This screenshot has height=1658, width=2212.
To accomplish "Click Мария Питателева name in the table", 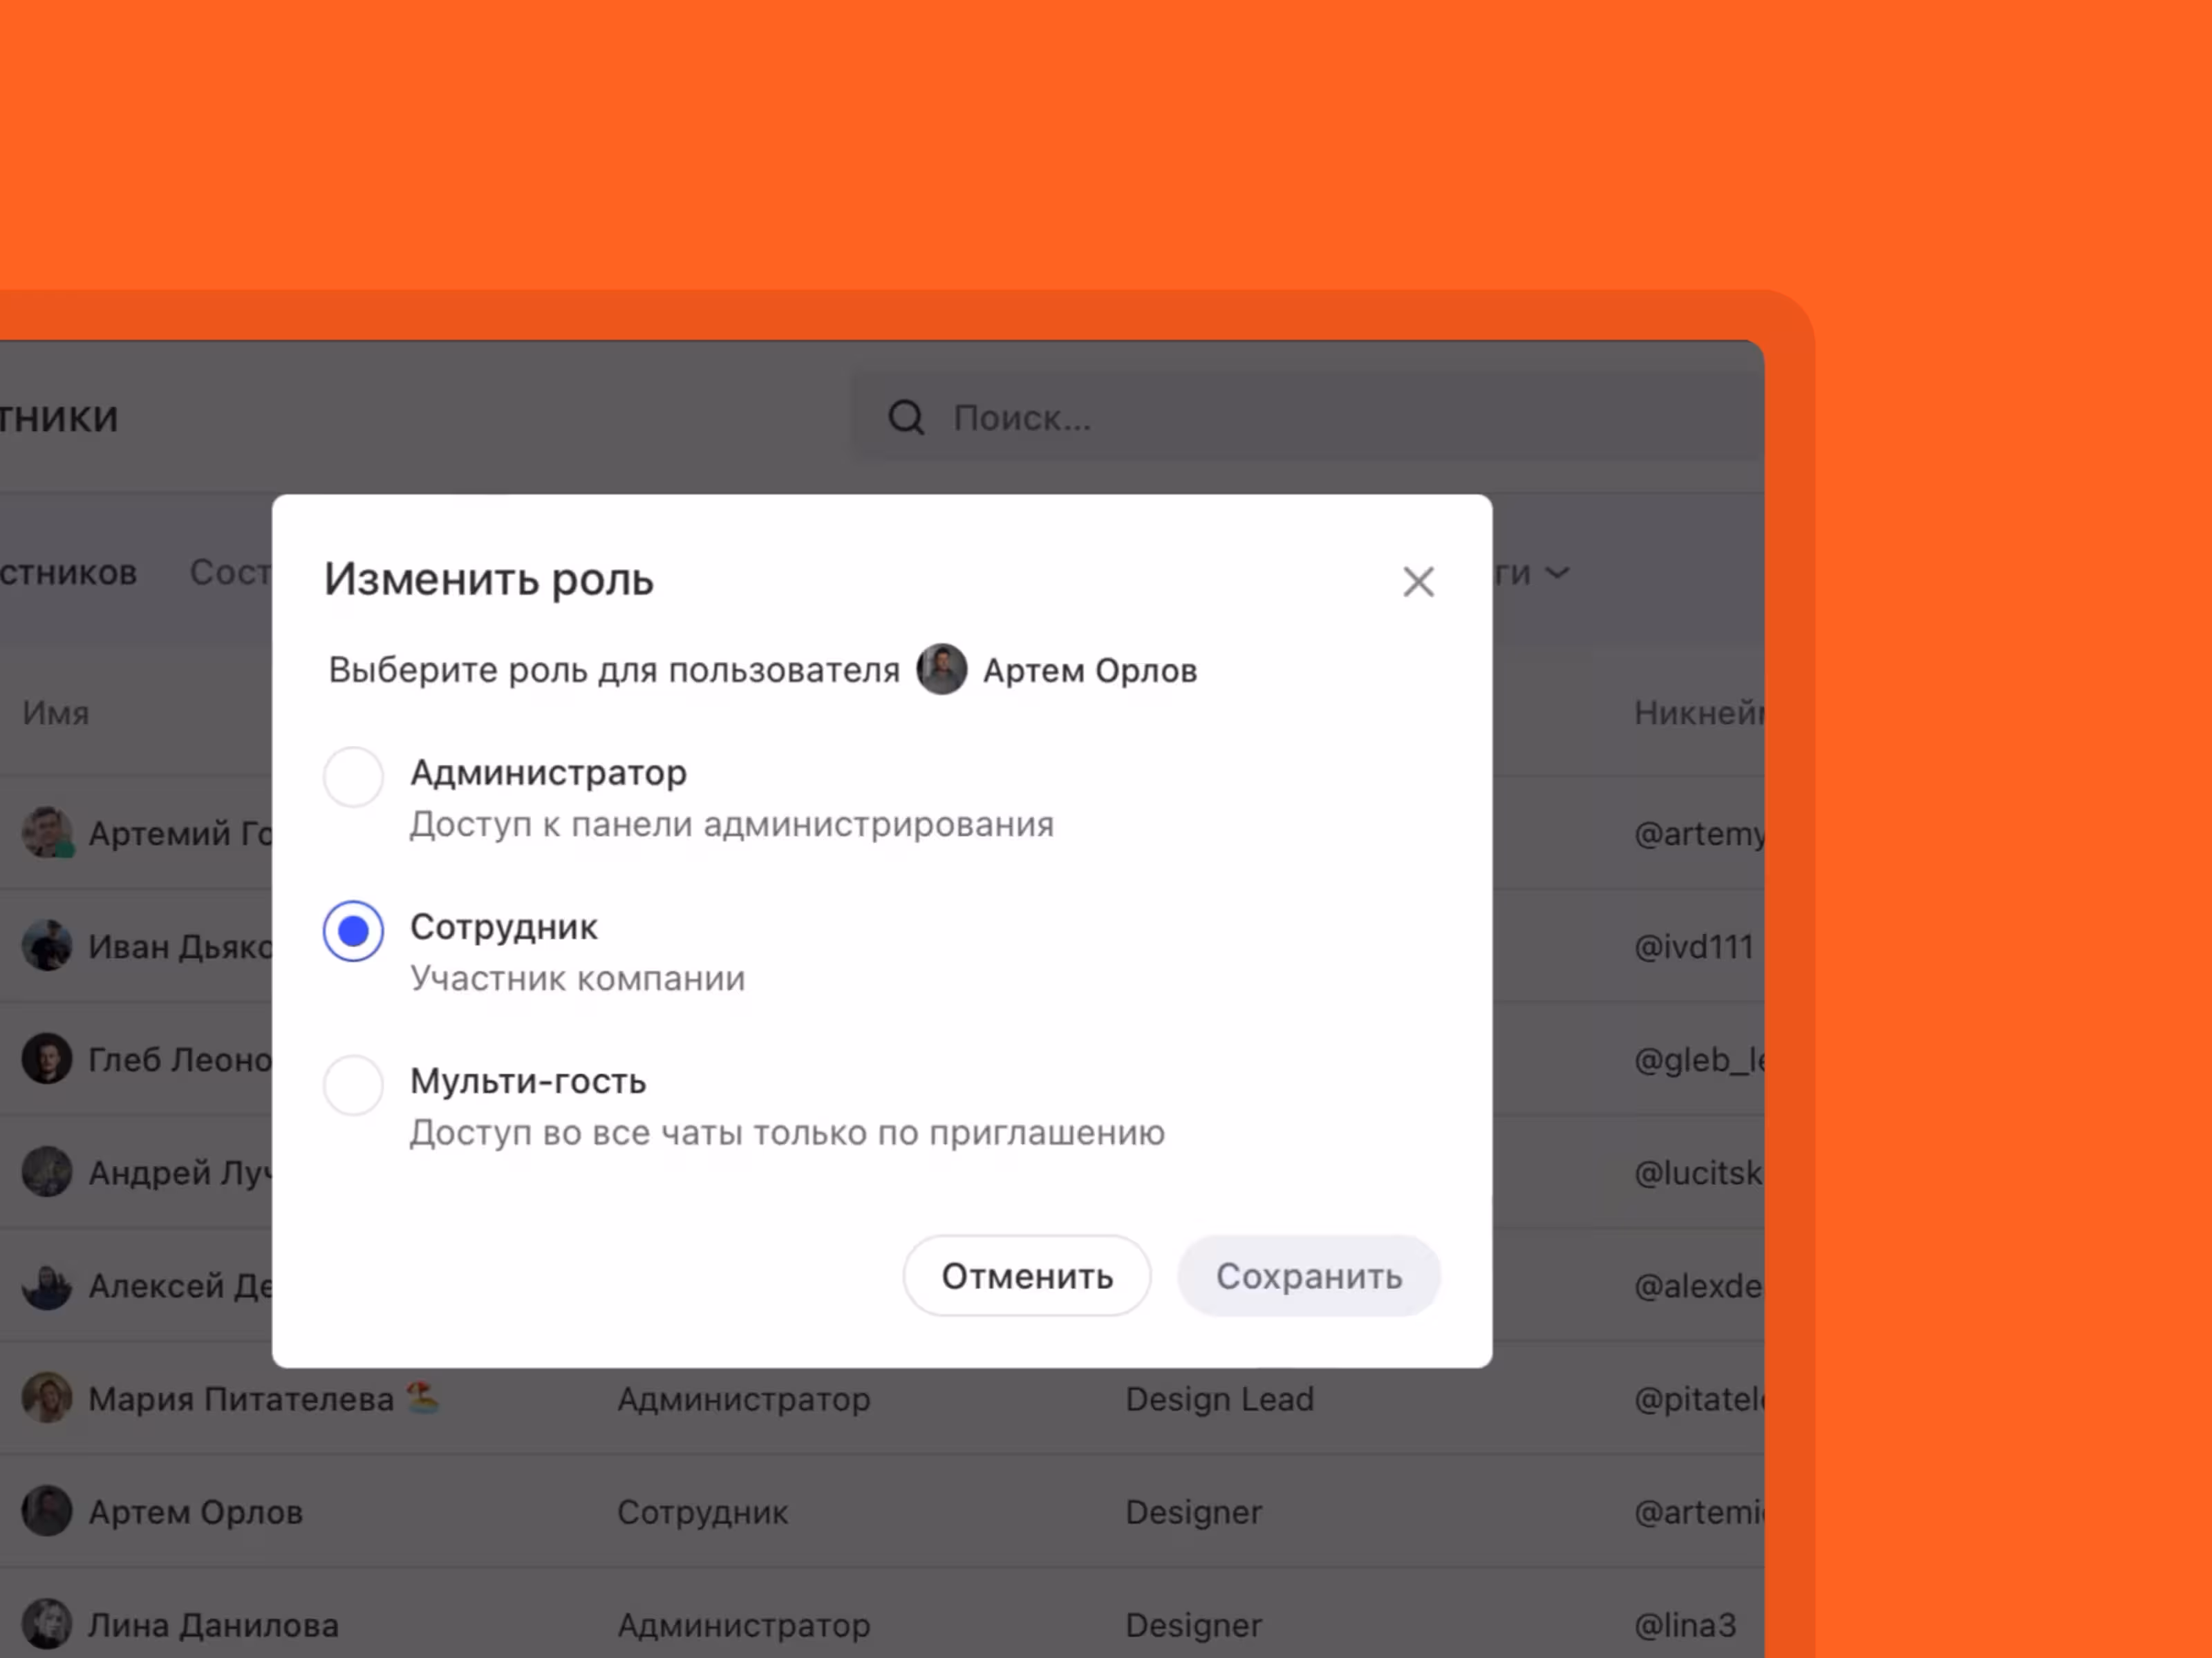I will click(x=241, y=1399).
